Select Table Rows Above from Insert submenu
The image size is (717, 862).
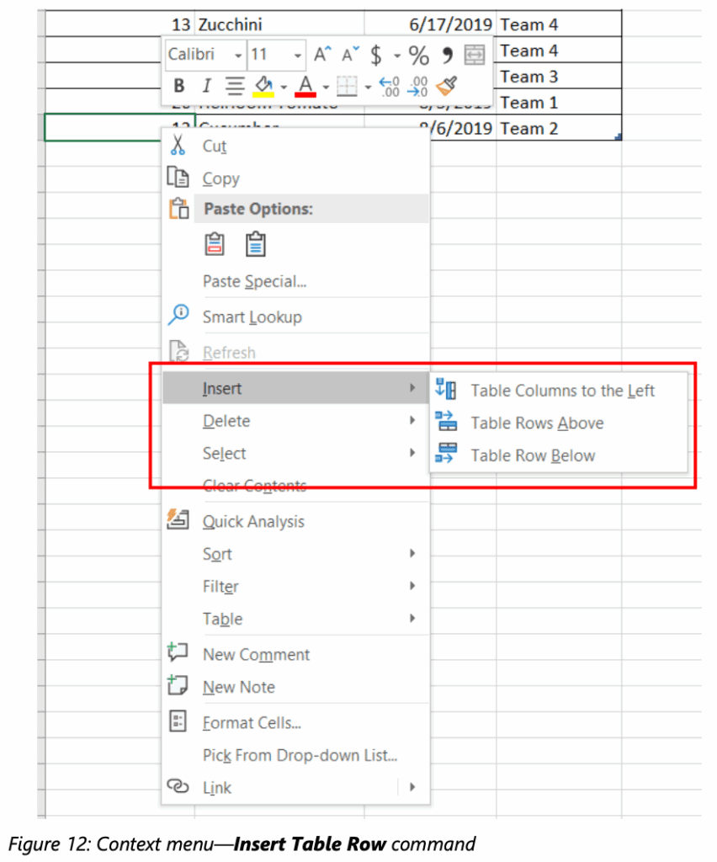537,423
